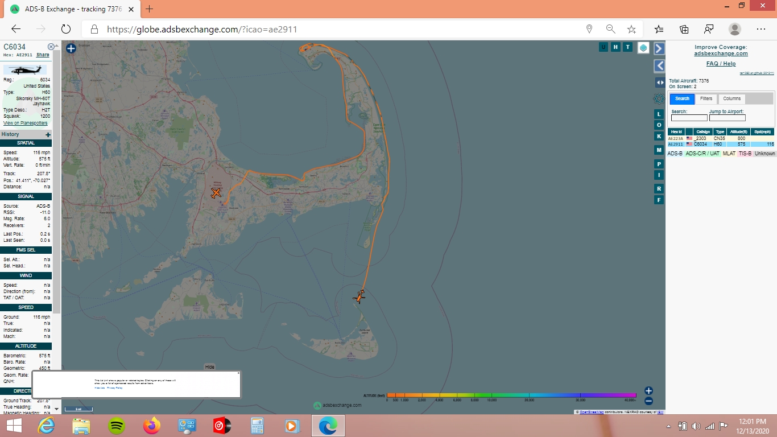777x437 pixels.
Task: Close the C6034 aircraft info panel
Action: click(x=51, y=47)
